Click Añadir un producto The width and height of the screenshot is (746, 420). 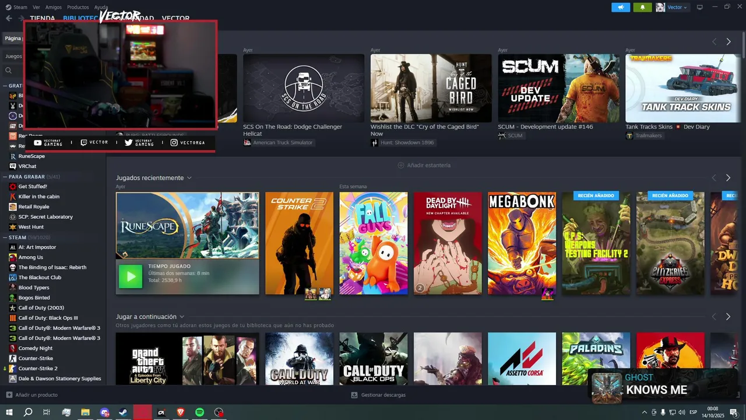[37, 395]
